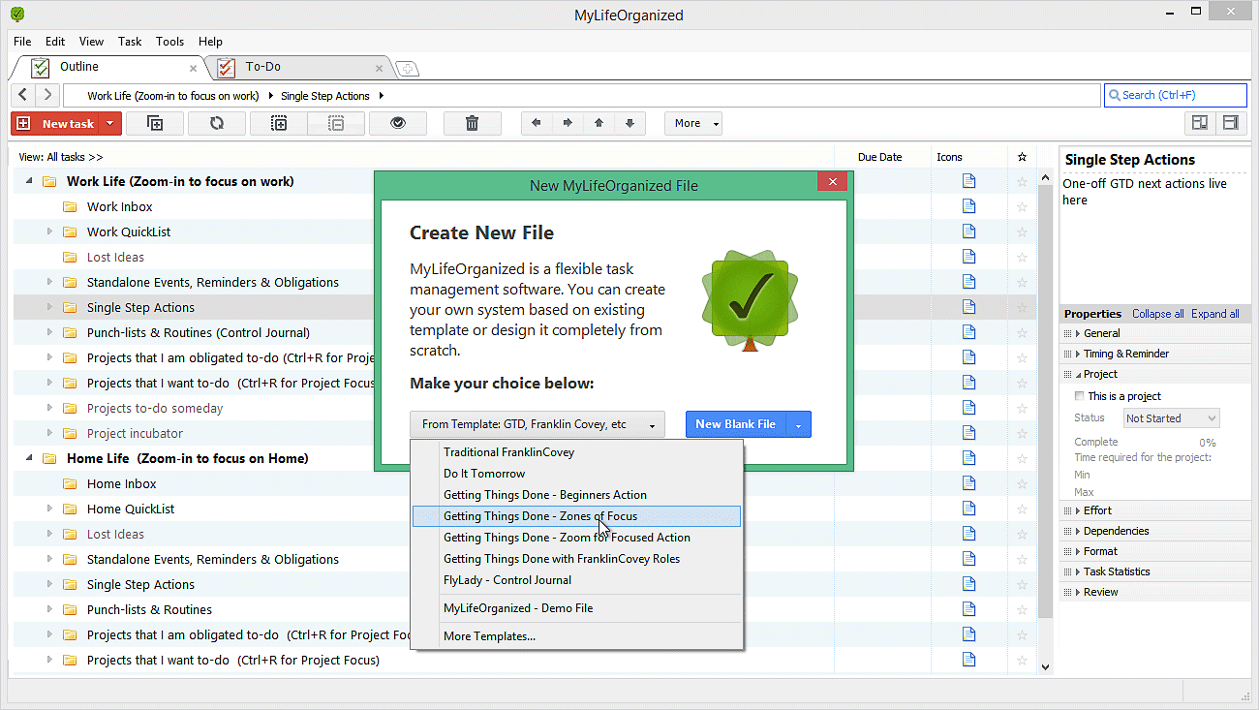Toggle star on Work Inbox row
This screenshot has height=710, width=1259.
click(1022, 206)
